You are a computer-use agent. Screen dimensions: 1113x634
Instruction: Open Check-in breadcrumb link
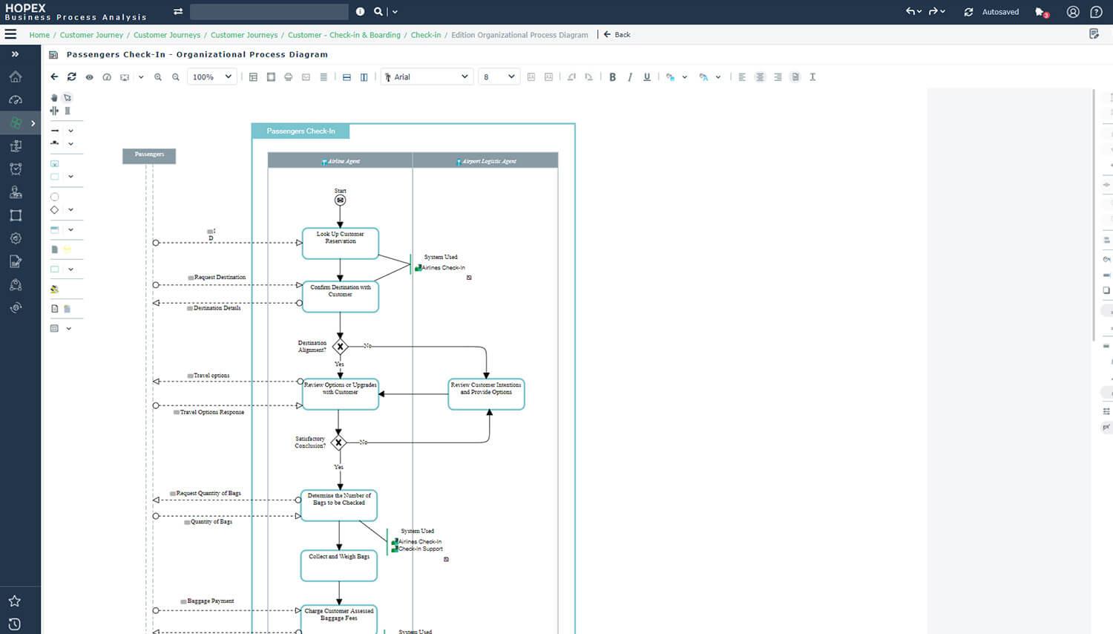(426, 35)
